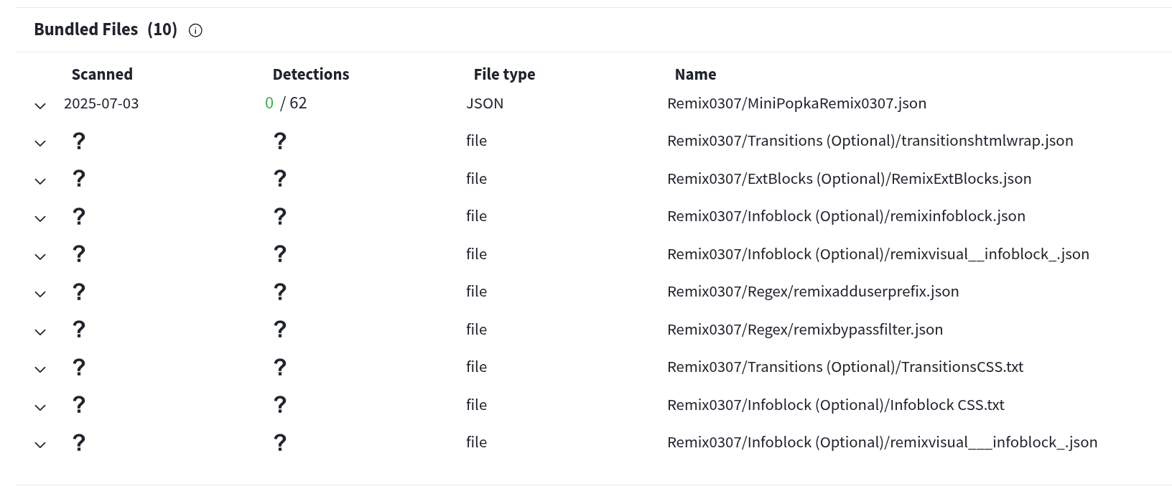Open the transitionshtmlwrap.json file entry
Image resolution: width=1172 pixels, height=489 pixels.
coord(870,141)
